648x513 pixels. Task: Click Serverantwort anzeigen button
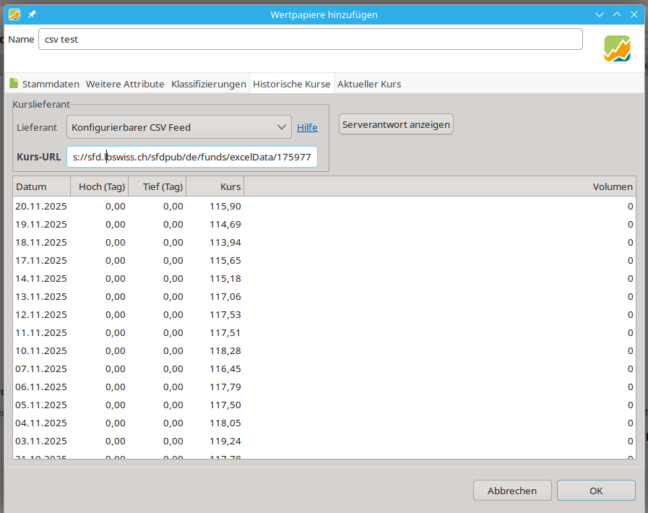point(396,124)
